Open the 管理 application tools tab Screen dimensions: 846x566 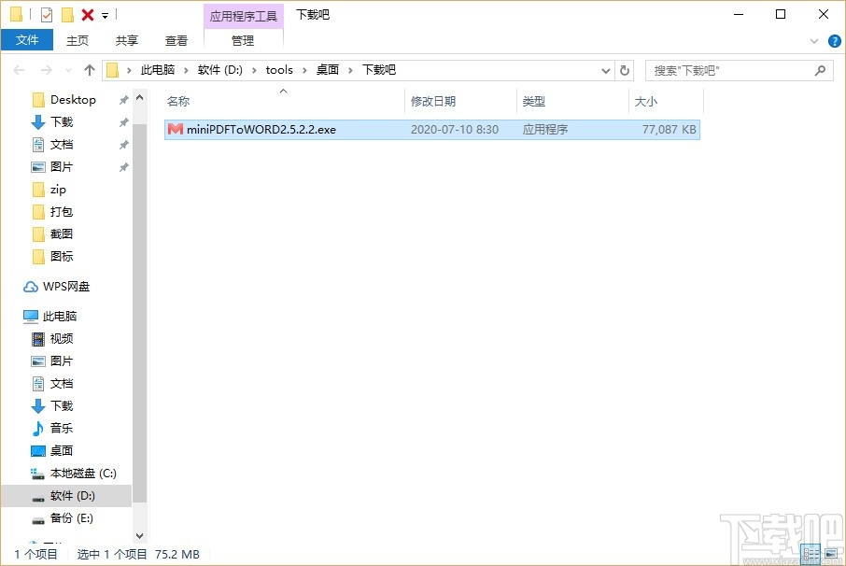click(243, 40)
